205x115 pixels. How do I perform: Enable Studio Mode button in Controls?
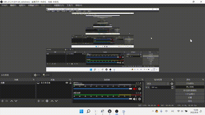190,94
